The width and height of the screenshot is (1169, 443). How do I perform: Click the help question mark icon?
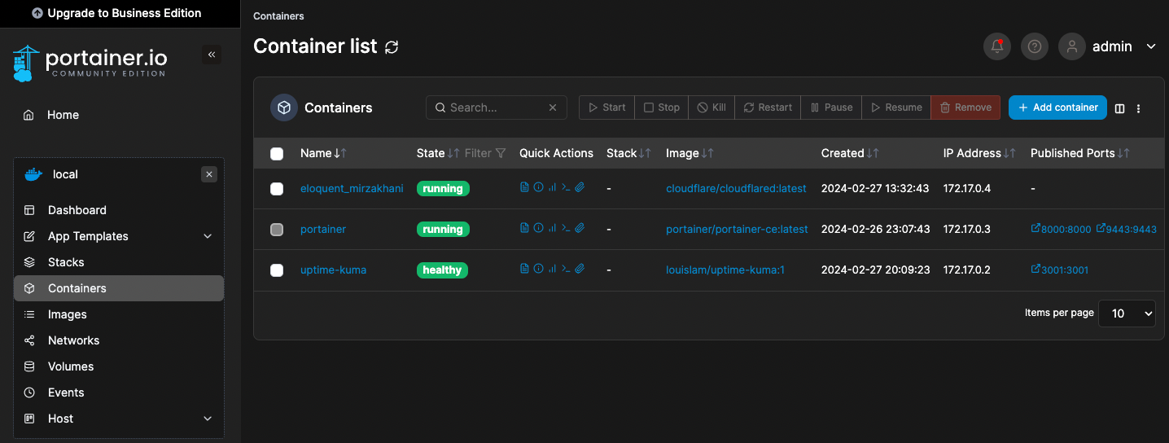click(1035, 46)
